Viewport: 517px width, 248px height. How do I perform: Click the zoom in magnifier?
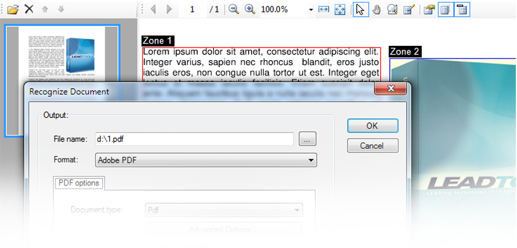pyautogui.click(x=250, y=9)
